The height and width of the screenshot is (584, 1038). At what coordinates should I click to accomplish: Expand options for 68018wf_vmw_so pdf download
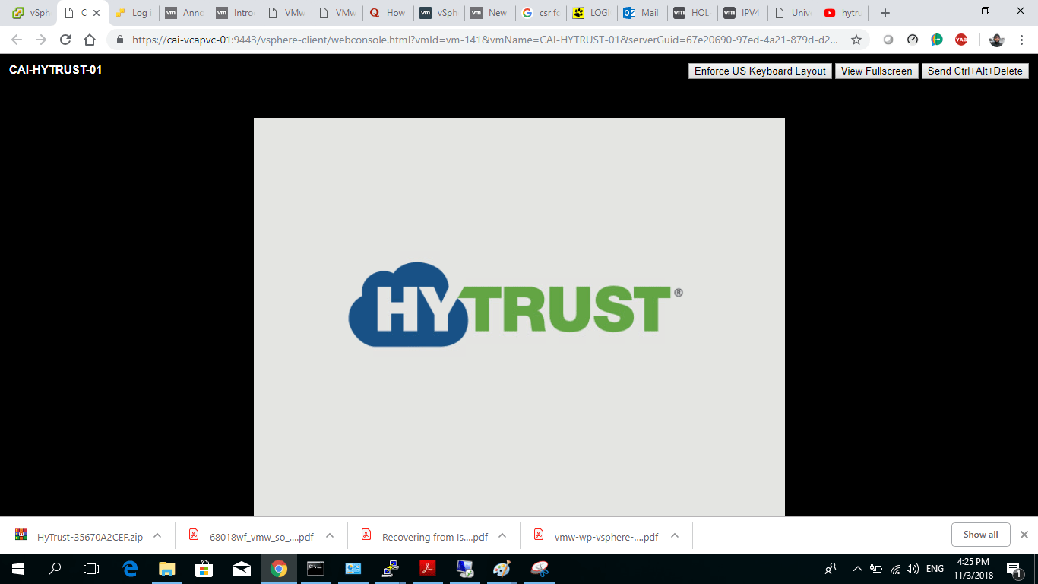pos(330,535)
